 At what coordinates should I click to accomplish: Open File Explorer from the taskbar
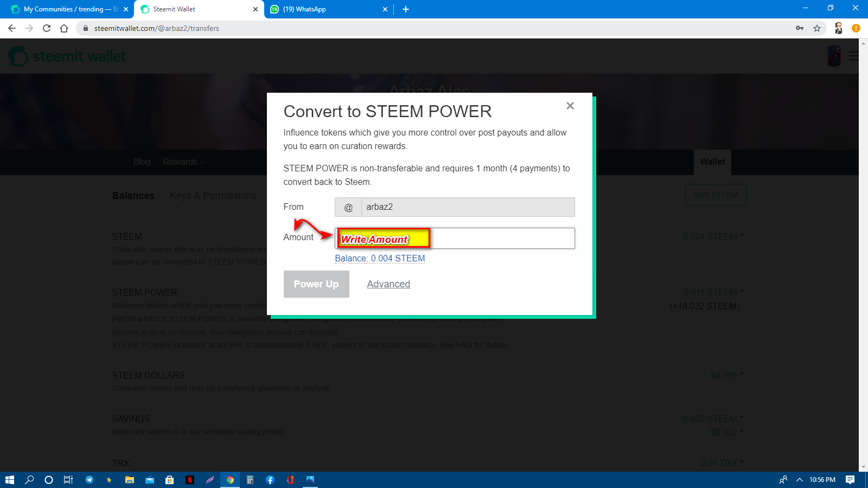[x=130, y=480]
